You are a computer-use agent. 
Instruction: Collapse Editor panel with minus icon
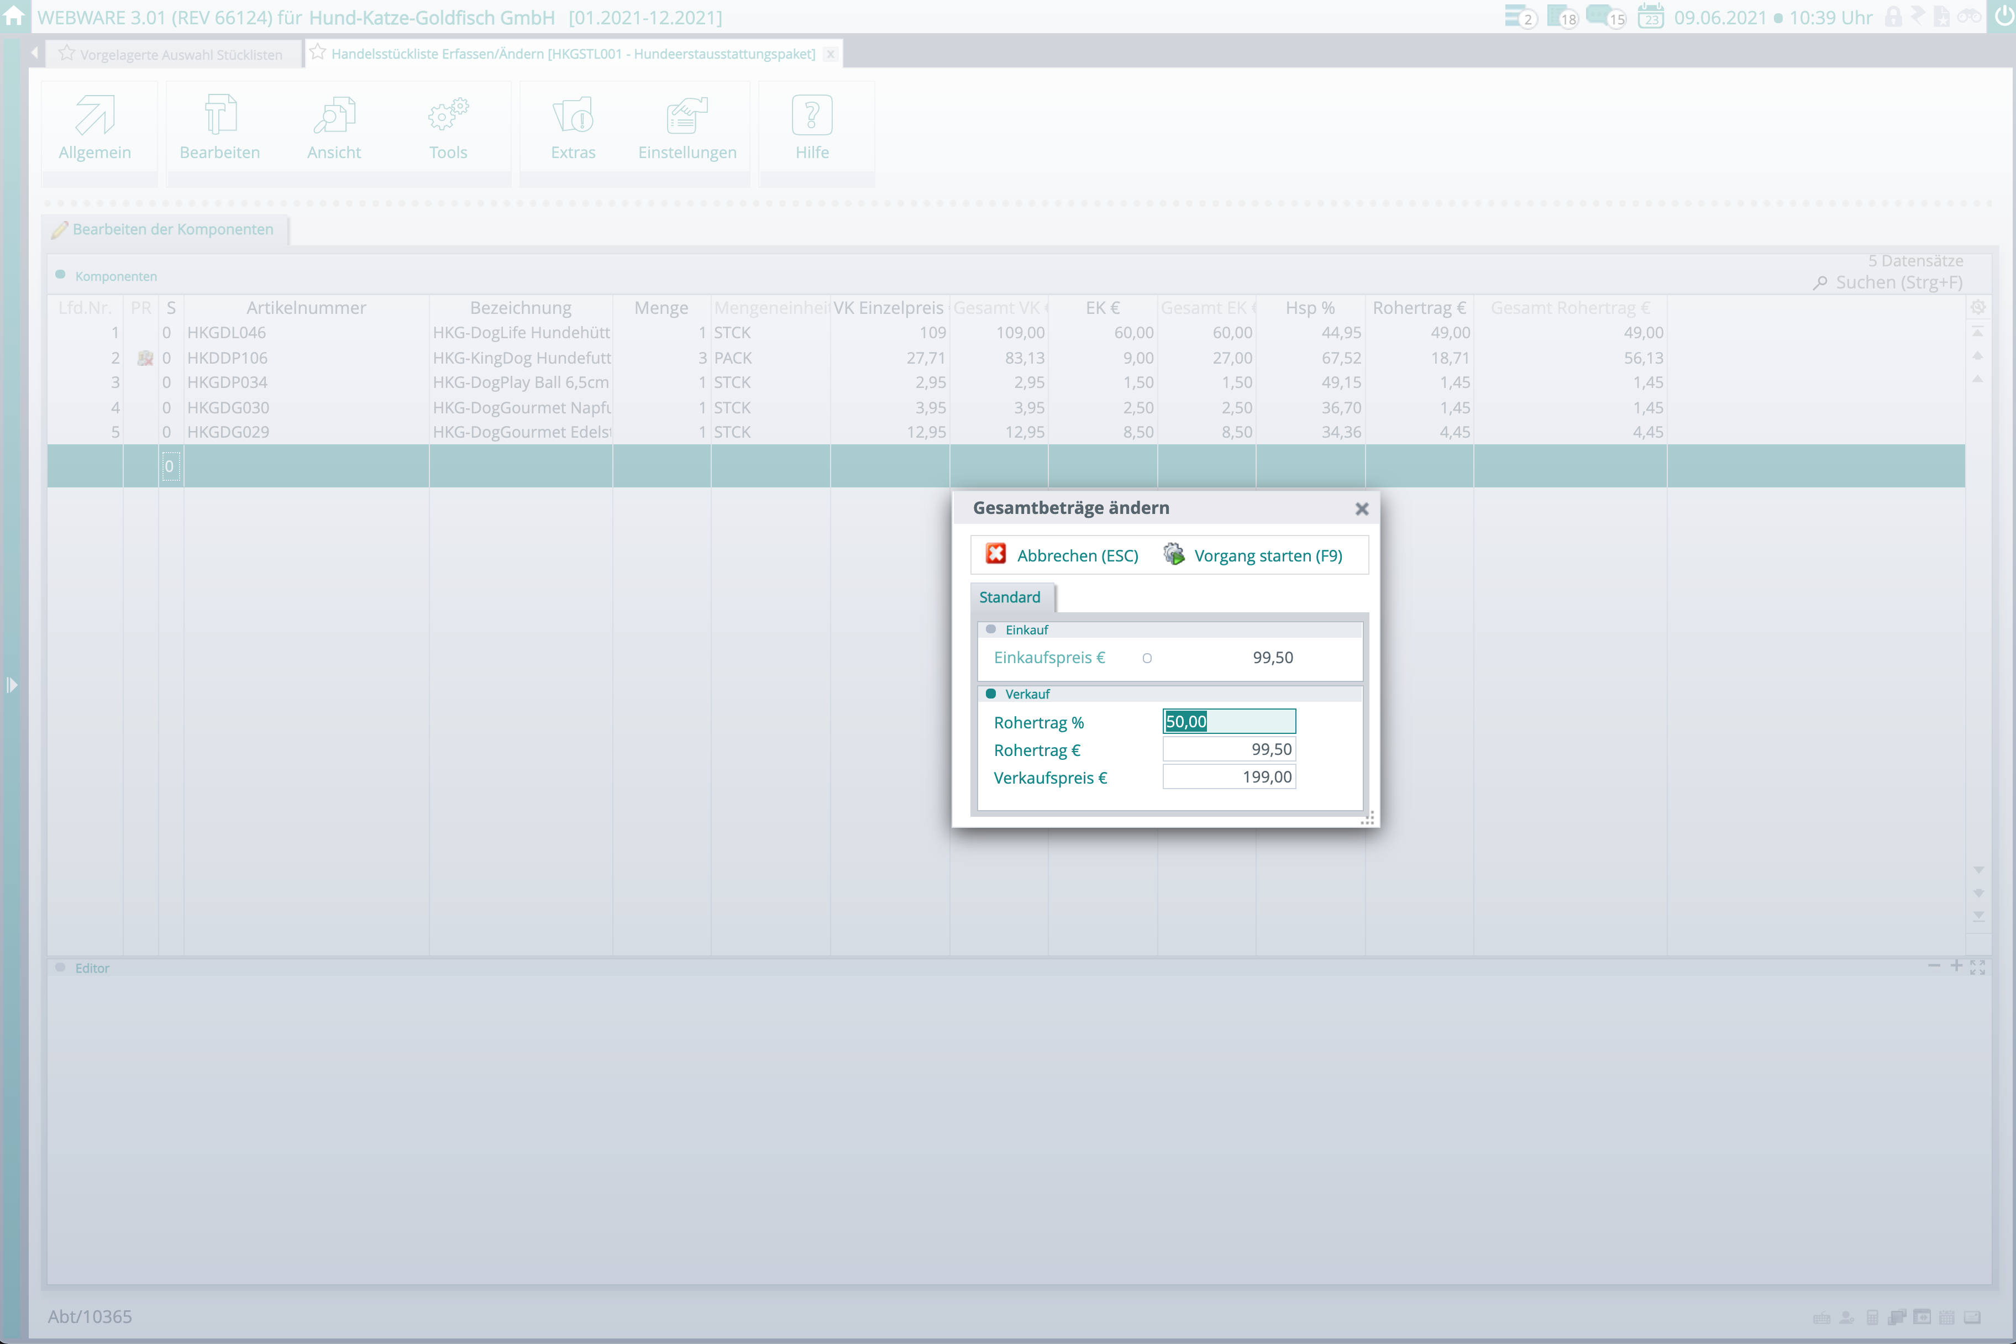tap(1934, 966)
